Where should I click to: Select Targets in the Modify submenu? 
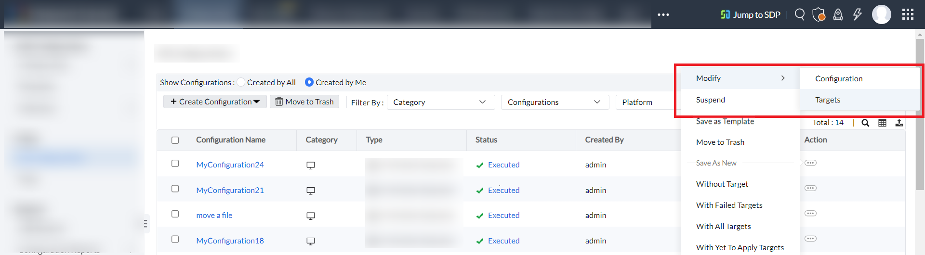coord(828,100)
